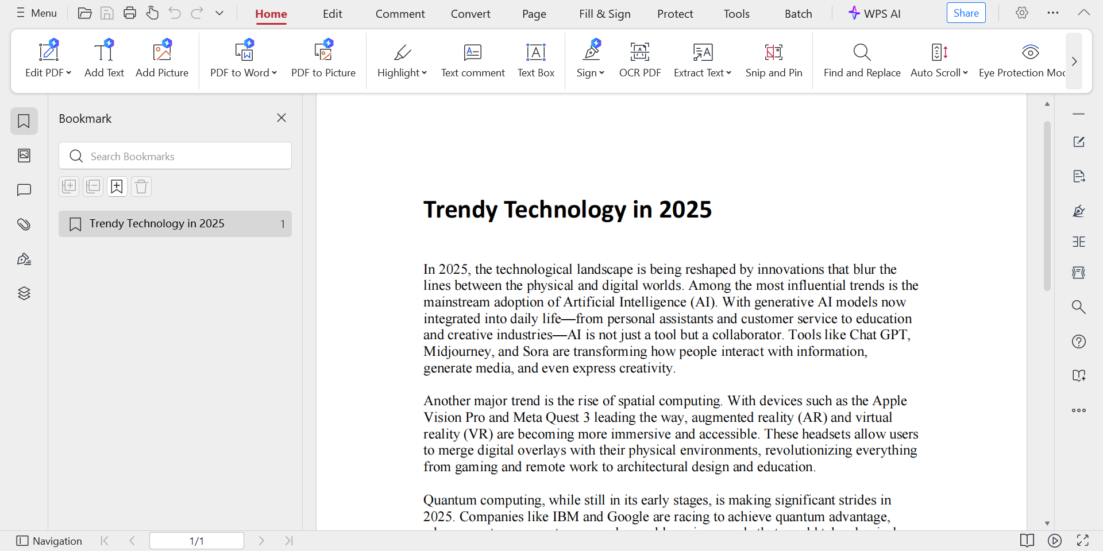Open Find and Replace
This screenshot has height=551, width=1103.
point(862,59)
